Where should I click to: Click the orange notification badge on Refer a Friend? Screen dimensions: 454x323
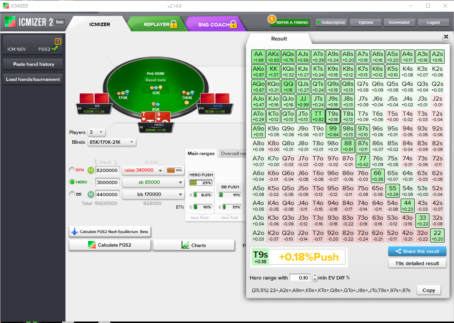271,19
